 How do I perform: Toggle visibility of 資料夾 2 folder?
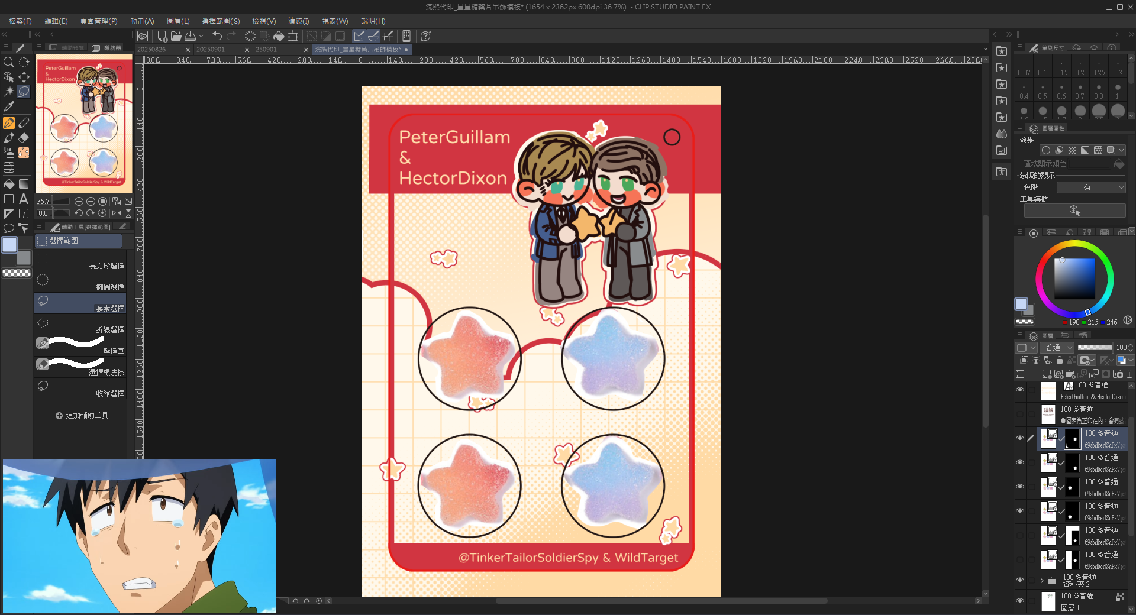coord(1020,580)
